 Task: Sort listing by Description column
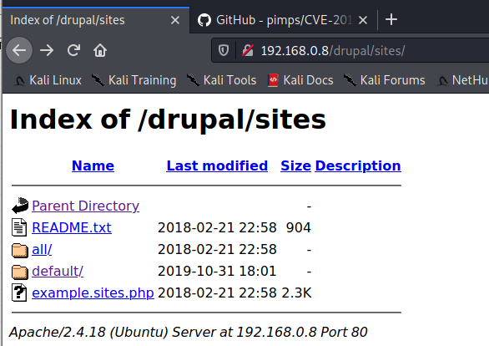pyautogui.click(x=358, y=165)
